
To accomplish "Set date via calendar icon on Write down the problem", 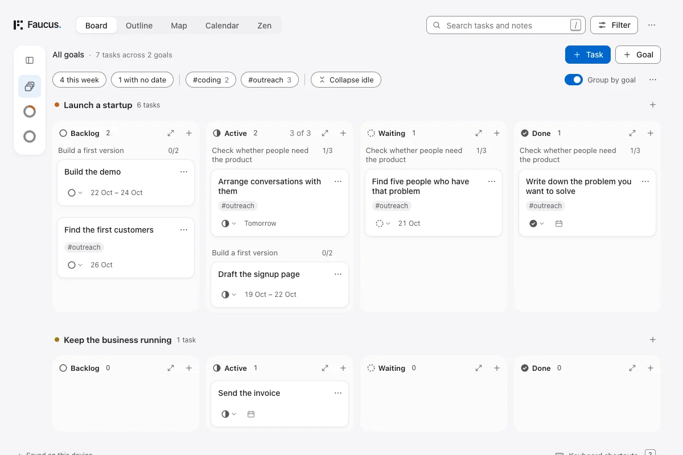I will point(559,224).
